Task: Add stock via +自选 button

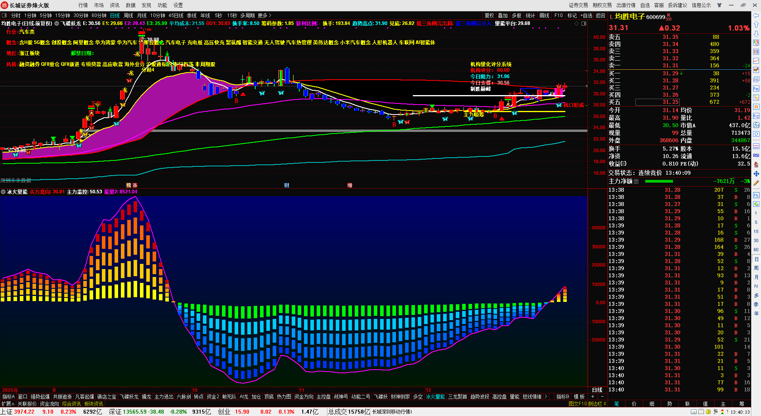Action: pyautogui.click(x=586, y=15)
